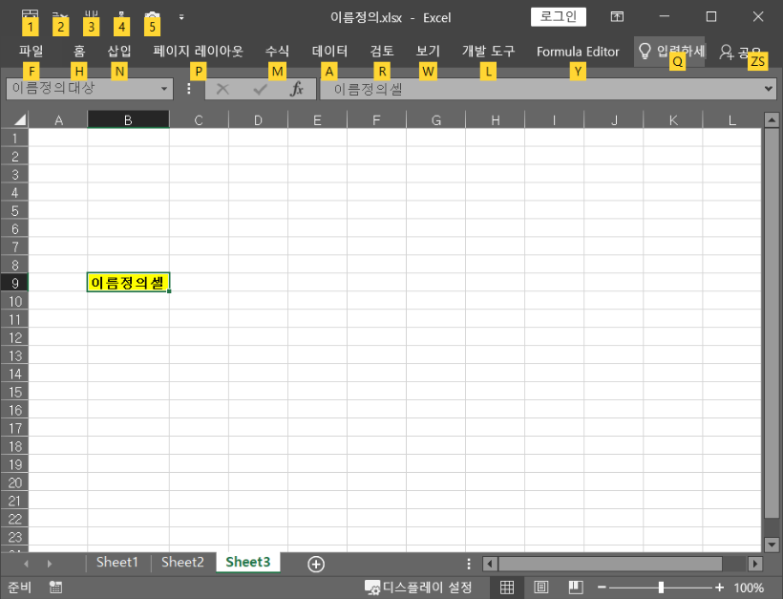Switch to the 삽입 ribbon tab
Screen dimensions: 783x599
[119, 51]
